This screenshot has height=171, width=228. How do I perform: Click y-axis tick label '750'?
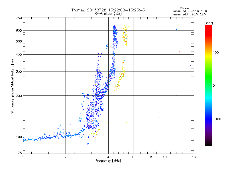click(19, 18)
